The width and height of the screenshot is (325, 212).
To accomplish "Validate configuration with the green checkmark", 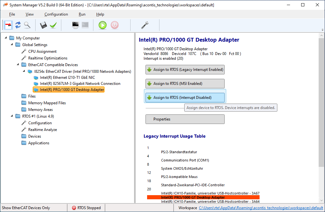I will [x=53, y=25].
